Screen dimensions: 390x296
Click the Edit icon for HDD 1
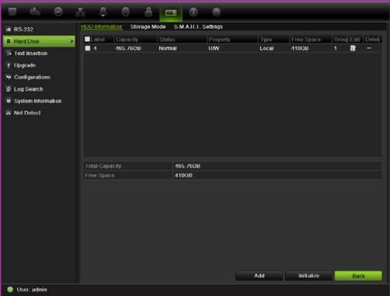pyautogui.click(x=353, y=48)
